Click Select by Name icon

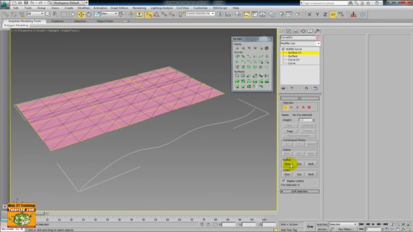(x=55, y=14)
